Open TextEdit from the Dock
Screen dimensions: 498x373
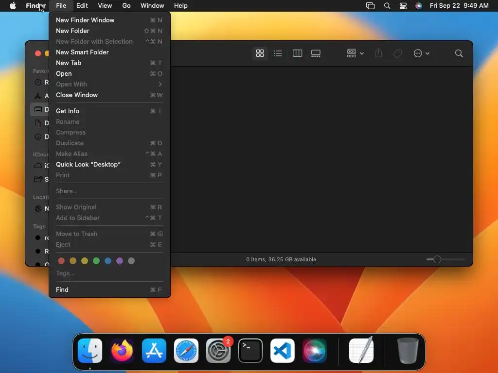(361, 350)
